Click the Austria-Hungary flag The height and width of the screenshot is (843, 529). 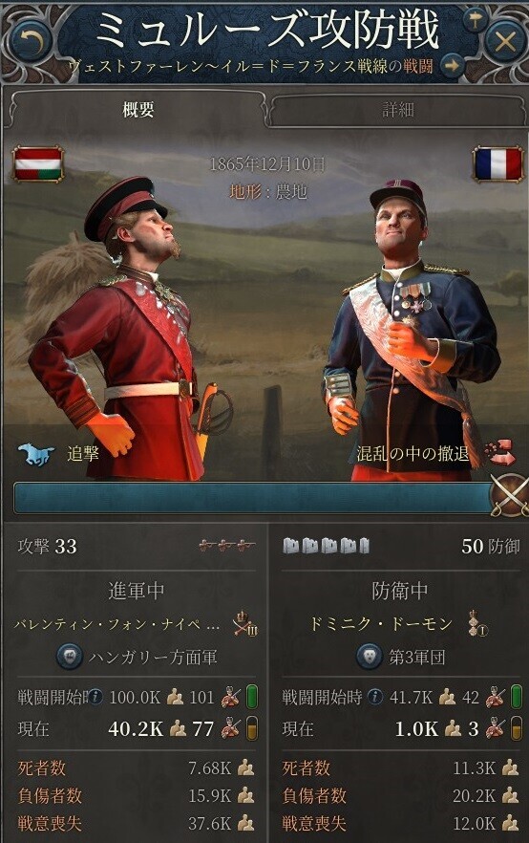click(38, 164)
